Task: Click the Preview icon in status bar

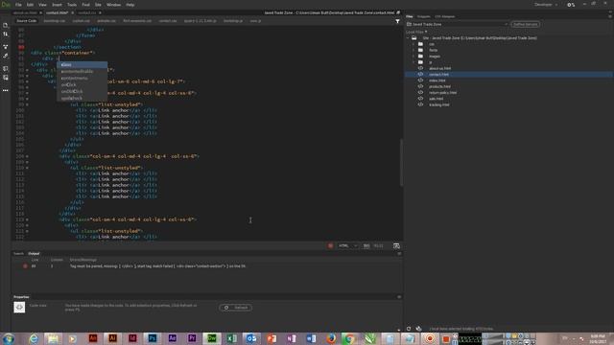Action: coord(396,245)
